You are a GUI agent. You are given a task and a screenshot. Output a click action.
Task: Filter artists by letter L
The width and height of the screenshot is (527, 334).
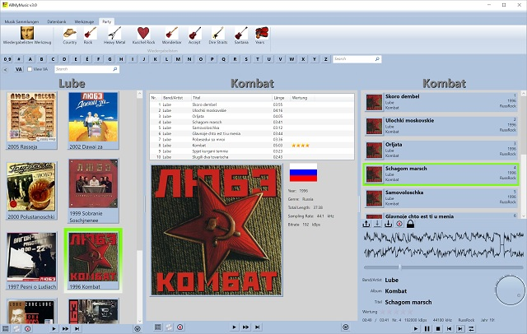166,59
